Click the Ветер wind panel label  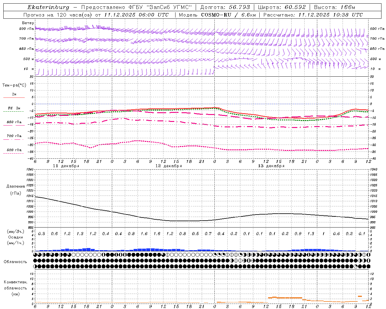pyautogui.click(x=28, y=23)
